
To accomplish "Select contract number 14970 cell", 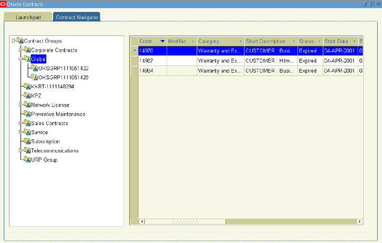I will tap(152, 51).
